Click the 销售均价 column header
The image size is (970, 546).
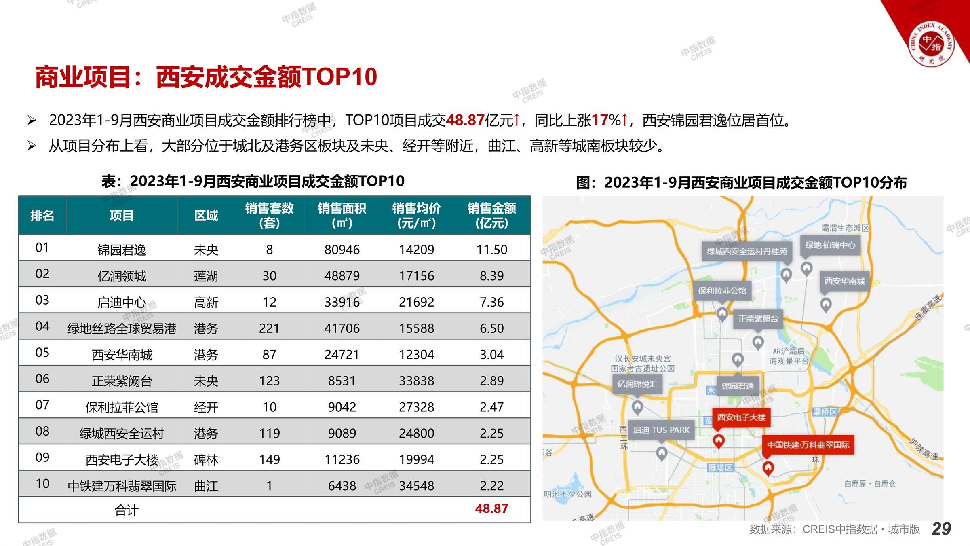(416, 215)
